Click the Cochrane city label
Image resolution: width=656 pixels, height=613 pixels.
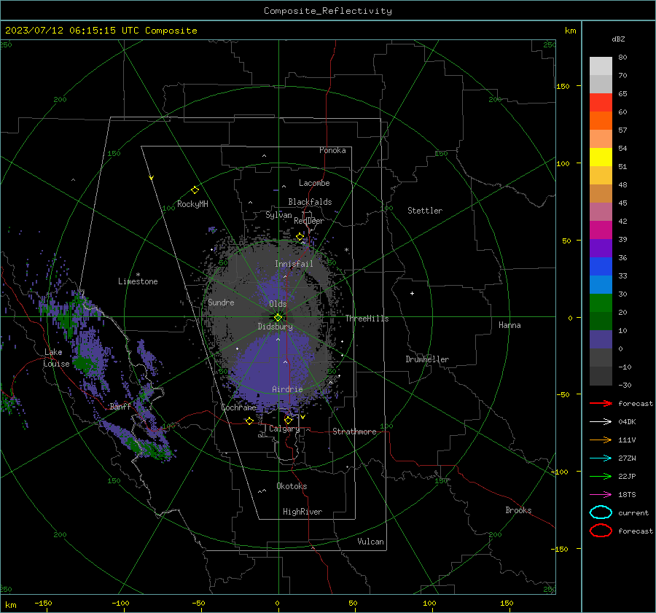coord(238,407)
